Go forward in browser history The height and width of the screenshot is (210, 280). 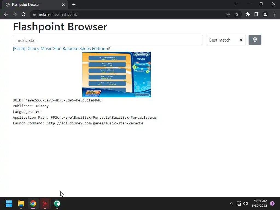[15, 14]
